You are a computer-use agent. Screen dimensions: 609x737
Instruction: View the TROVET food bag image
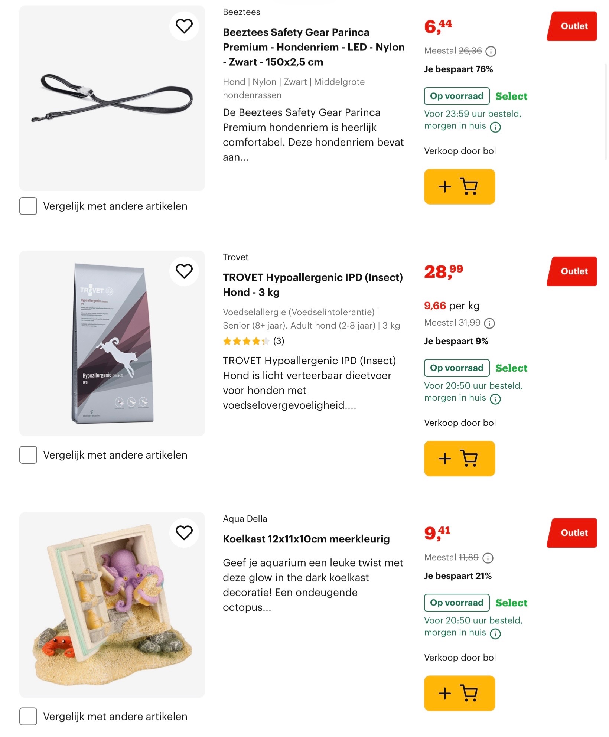(x=112, y=343)
